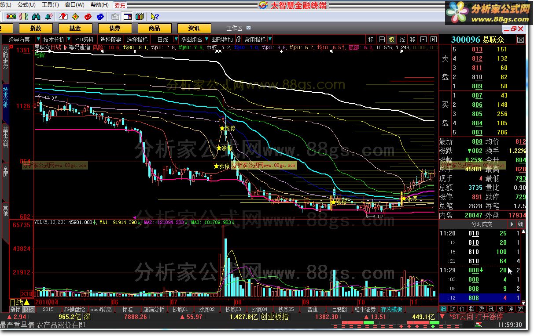Click 选择股票 on chart toolbar
This screenshot has width=534, height=336.
pyautogui.click(x=110, y=40)
